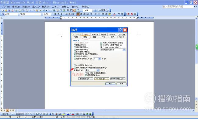Switch to the 保存 Save tab
The image size is (198, 119).
pyautogui.click(x=112, y=37)
